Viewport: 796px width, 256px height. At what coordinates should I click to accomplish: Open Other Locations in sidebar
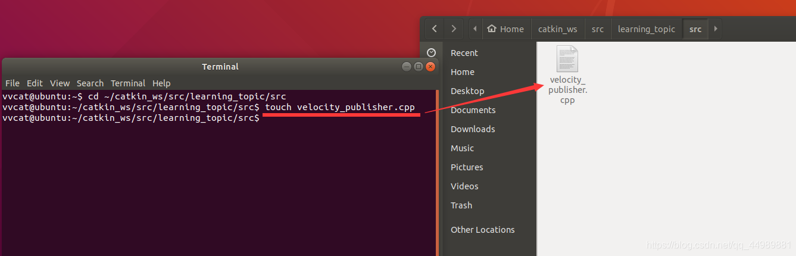coord(482,230)
